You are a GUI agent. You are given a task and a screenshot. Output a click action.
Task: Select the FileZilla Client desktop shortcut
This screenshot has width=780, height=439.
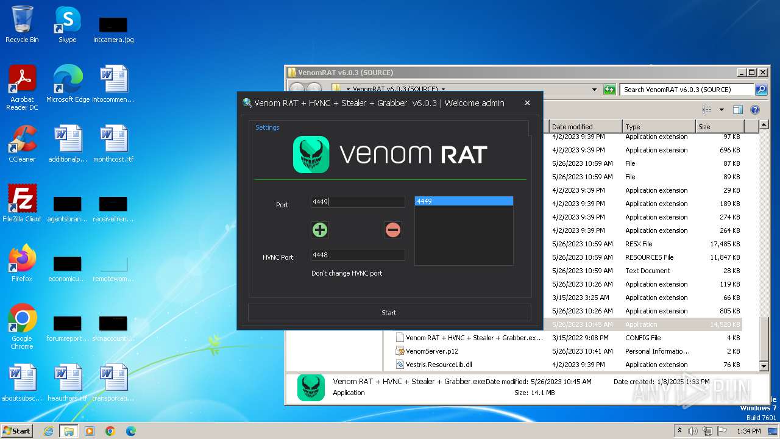pos(22,204)
